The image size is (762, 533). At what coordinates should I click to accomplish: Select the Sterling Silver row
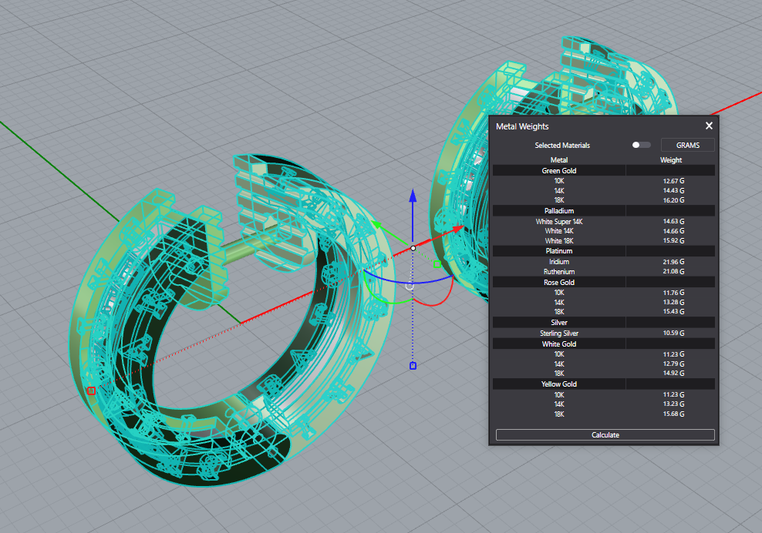click(x=559, y=334)
